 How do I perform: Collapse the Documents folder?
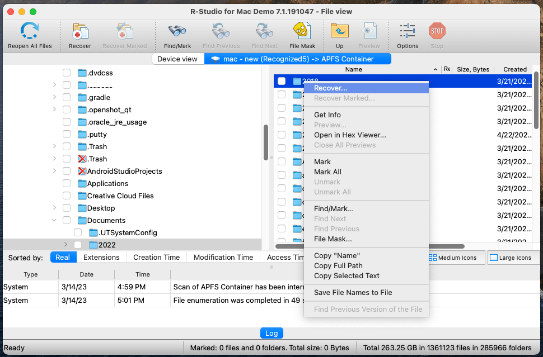(54, 221)
